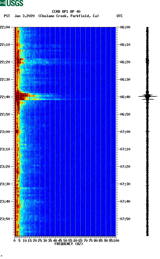Image resolution: width=160 pixels, height=259 pixels.
Task: Click the date 'Jan 3,2020'
Action: click(x=25, y=16)
